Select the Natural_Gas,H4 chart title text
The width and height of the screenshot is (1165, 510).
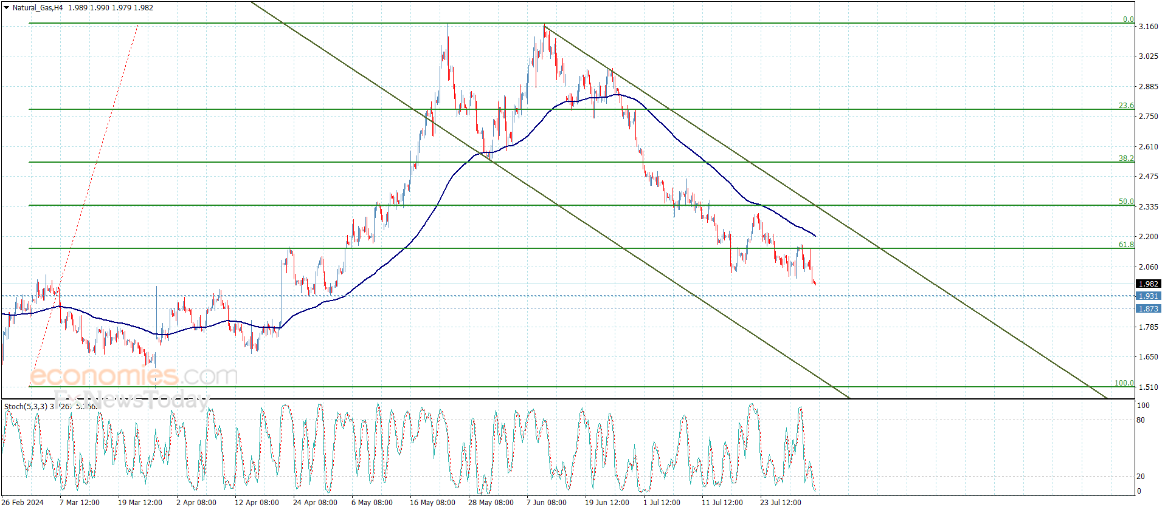tap(38, 8)
